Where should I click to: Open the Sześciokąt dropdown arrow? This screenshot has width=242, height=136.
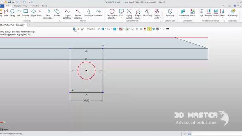coord(170,18)
